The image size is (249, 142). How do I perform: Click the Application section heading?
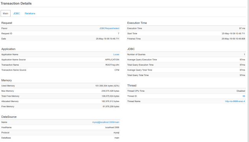[x=8, y=49]
